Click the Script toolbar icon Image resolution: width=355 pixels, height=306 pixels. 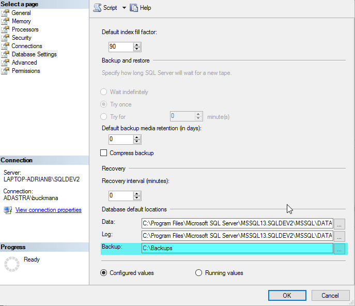coord(97,8)
